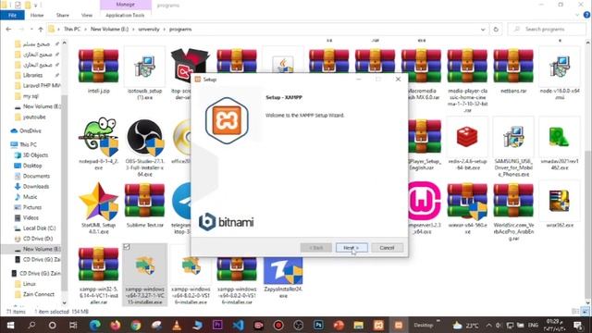The image size is (592, 333).
Task: Launch Google Chrome from the taskbar
Action: click(x=136, y=325)
